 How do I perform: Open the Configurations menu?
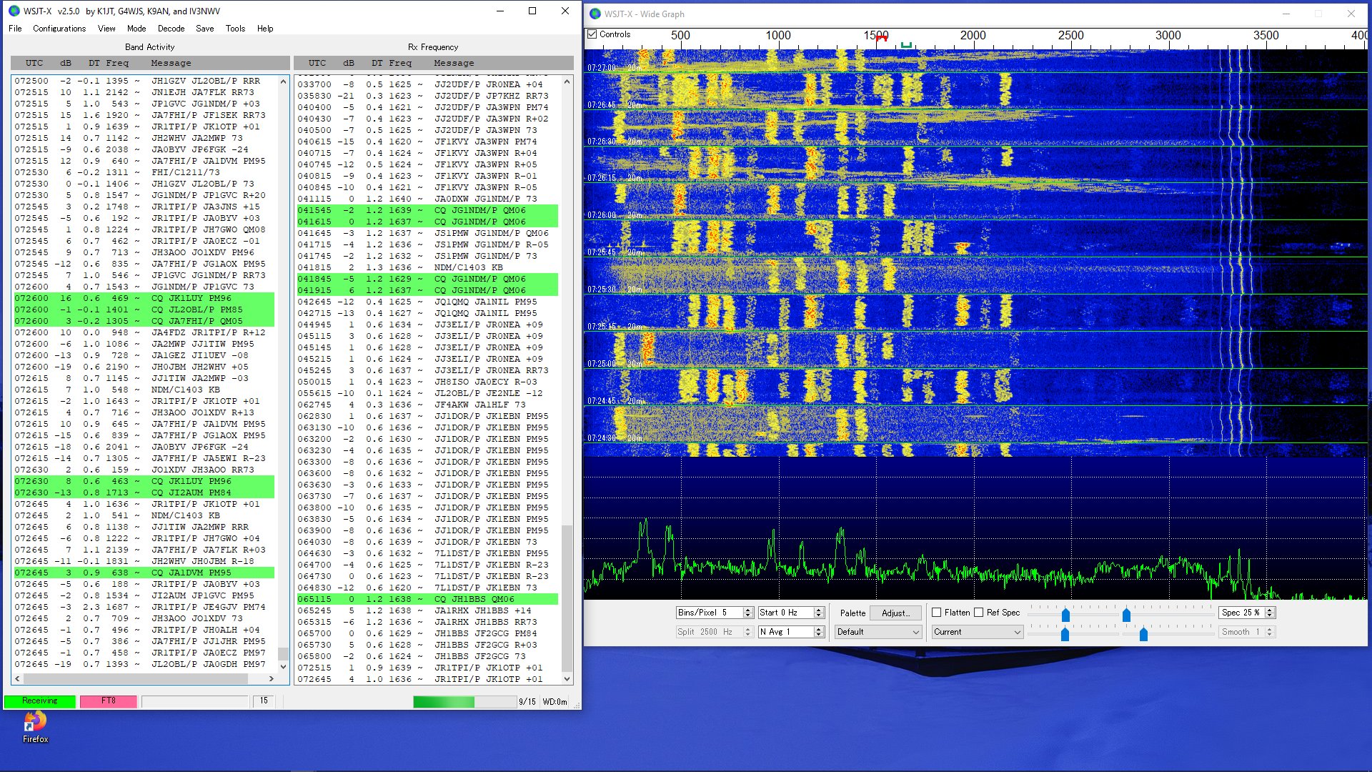click(59, 29)
